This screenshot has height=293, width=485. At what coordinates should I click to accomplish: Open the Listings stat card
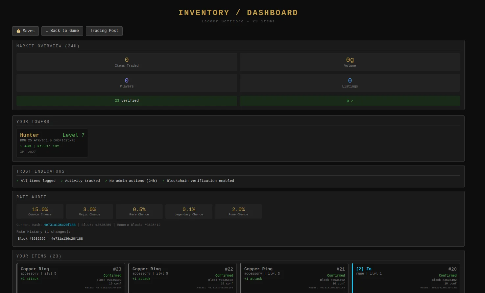[350, 83]
